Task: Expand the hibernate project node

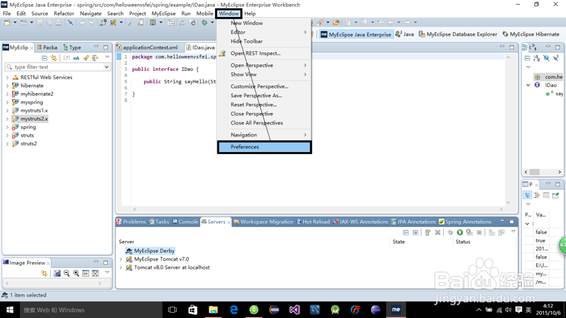Action: click(7, 86)
